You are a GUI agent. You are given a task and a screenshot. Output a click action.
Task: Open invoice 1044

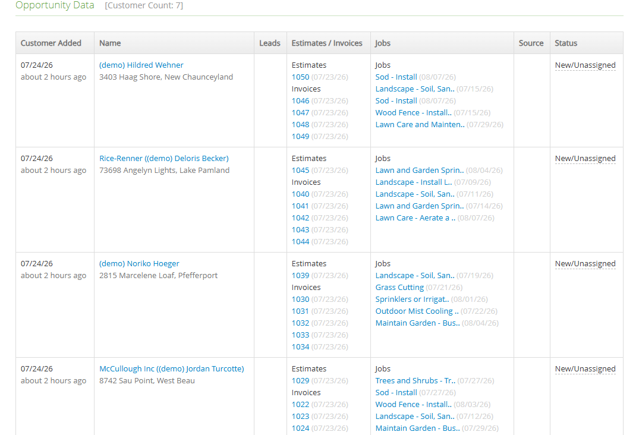pos(300,241)
